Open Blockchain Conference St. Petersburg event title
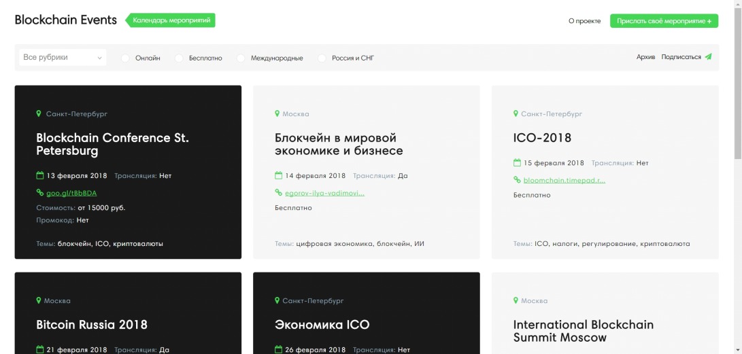 point(113,144)
